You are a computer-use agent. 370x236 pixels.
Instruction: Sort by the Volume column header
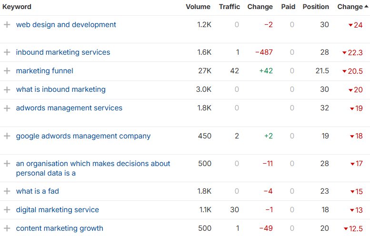click(x=198, y=7)
